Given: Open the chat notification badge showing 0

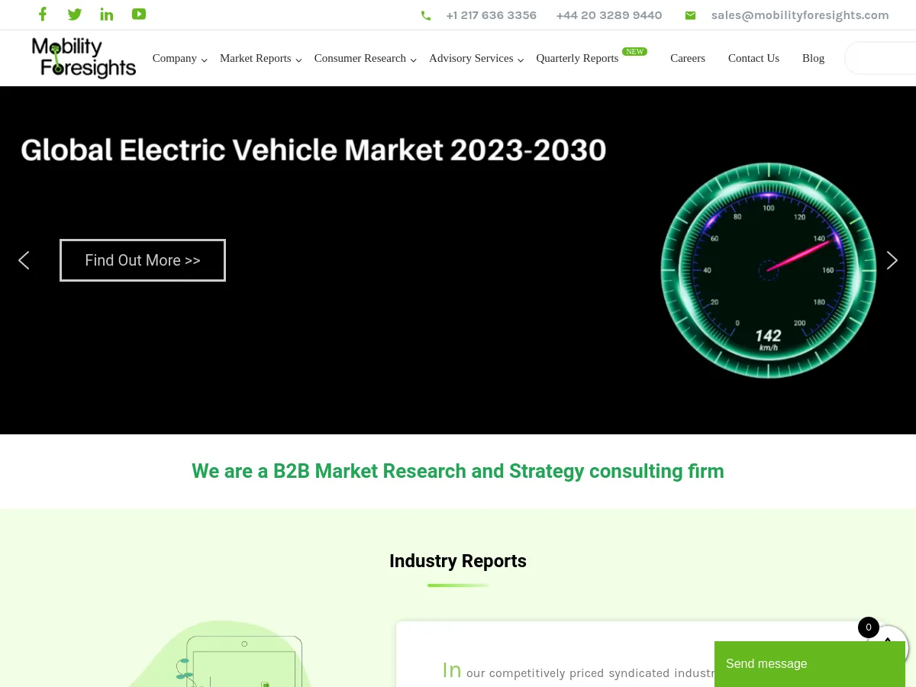Looking at the screenshot, I should (869, 627).
